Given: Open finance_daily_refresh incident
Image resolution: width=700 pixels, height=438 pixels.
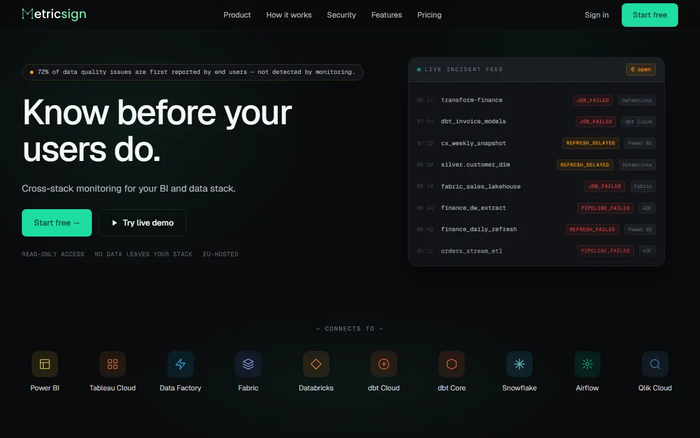Looking at the screenshot, I should pos(536,229).
